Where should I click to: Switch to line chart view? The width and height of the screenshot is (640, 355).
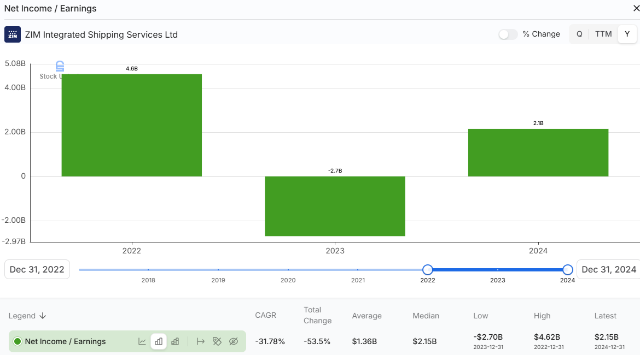[x=142, y=341]
